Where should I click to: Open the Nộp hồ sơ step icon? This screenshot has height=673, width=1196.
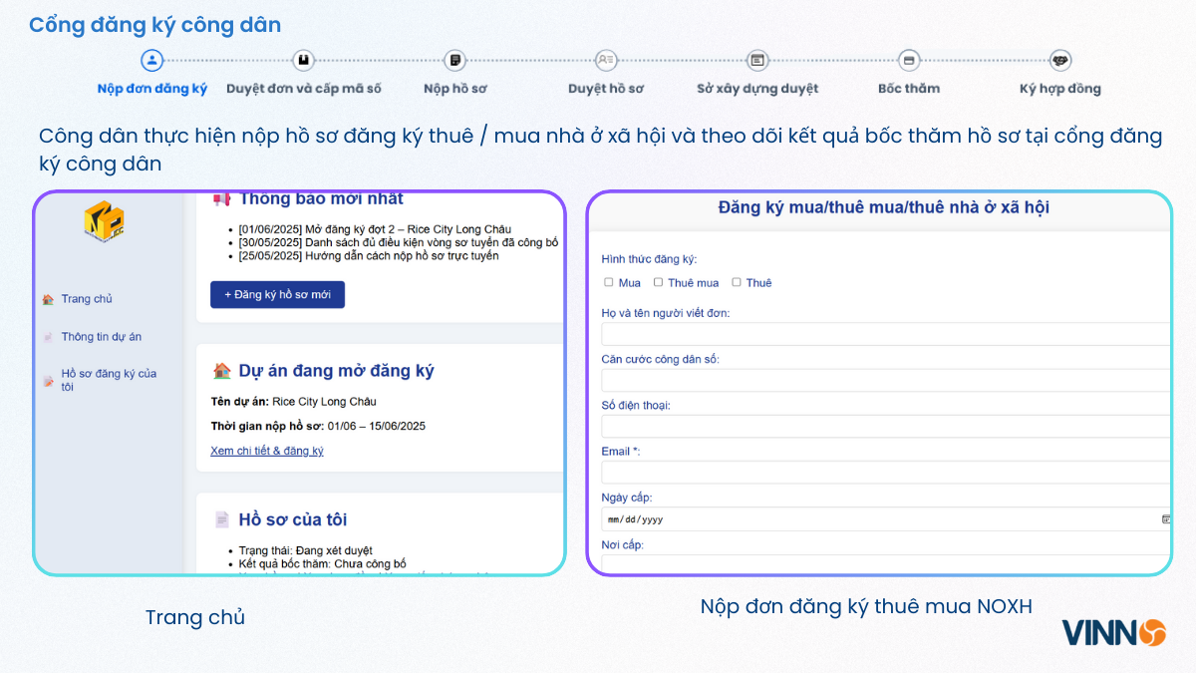coord(453,61)
